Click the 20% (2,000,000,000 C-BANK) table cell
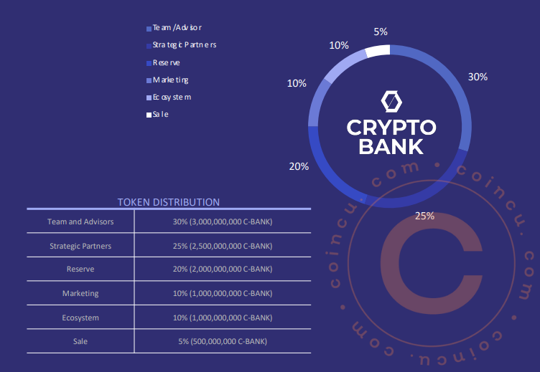The width and height of the screenshot is (540, 372). click(x=223, y=270)
